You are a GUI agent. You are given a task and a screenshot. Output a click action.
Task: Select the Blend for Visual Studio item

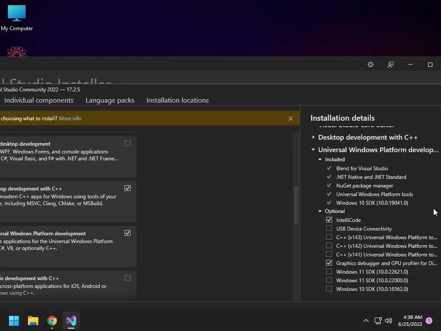tap(362, 169)
